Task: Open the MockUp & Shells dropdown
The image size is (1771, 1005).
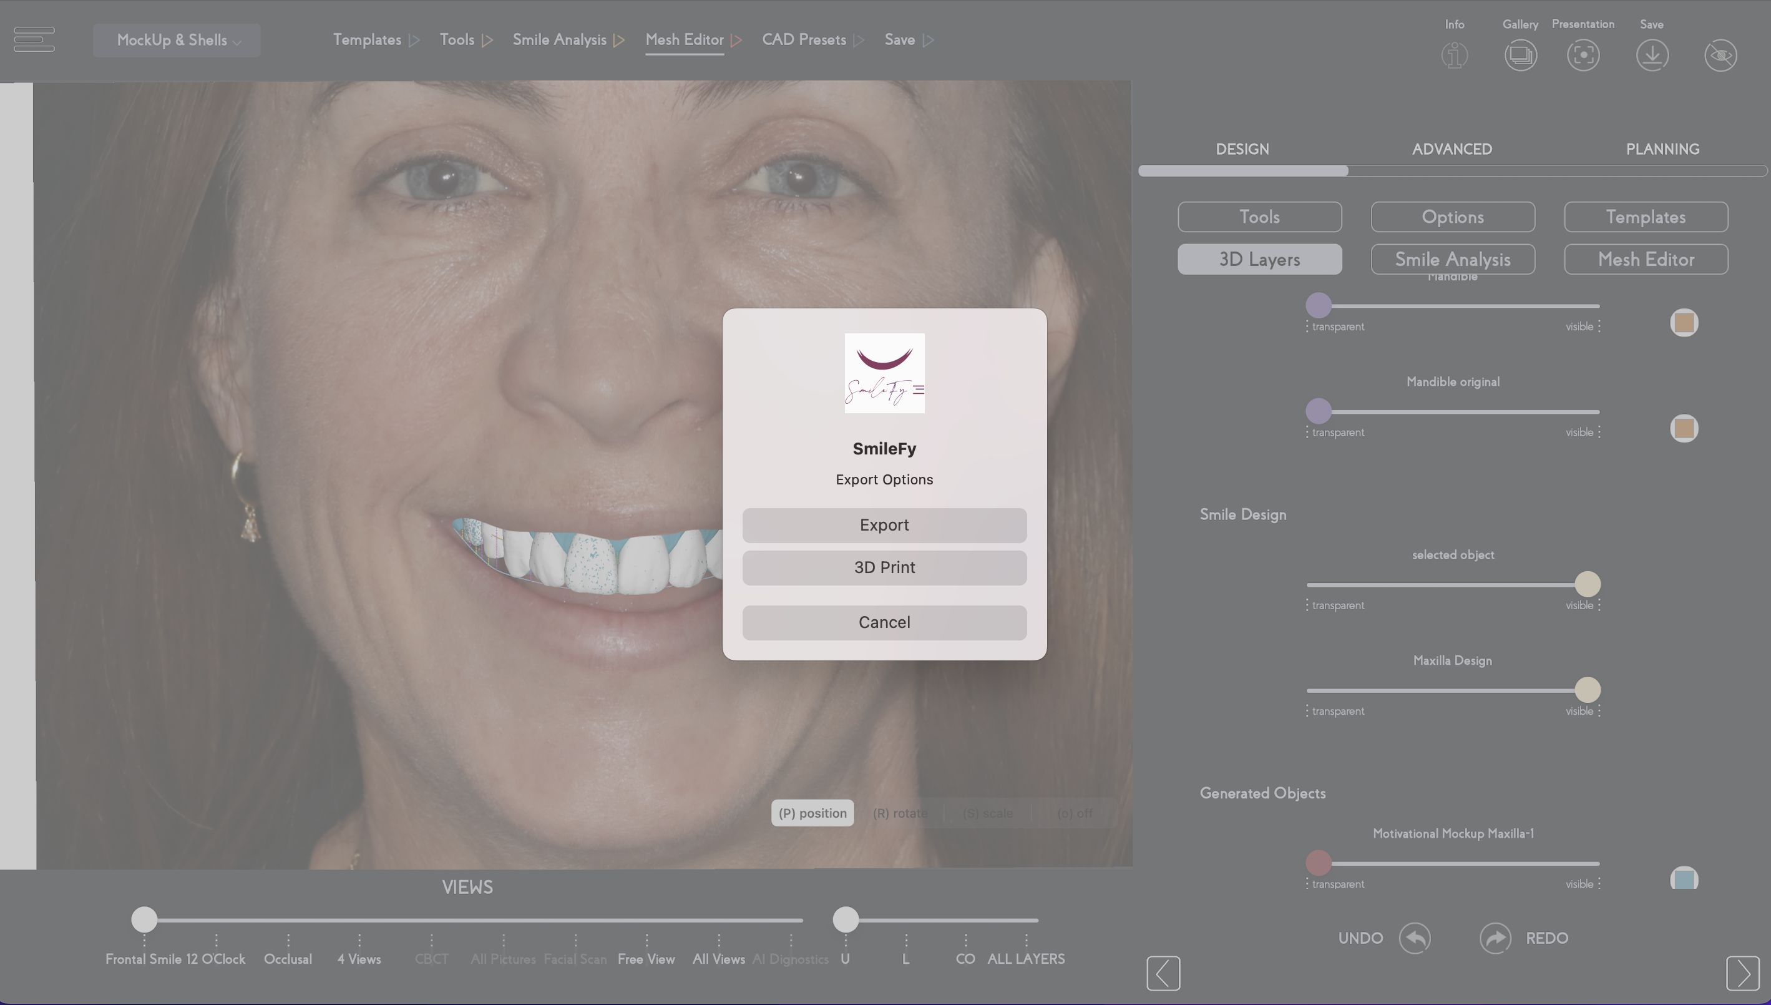Action: pos(176,40)
